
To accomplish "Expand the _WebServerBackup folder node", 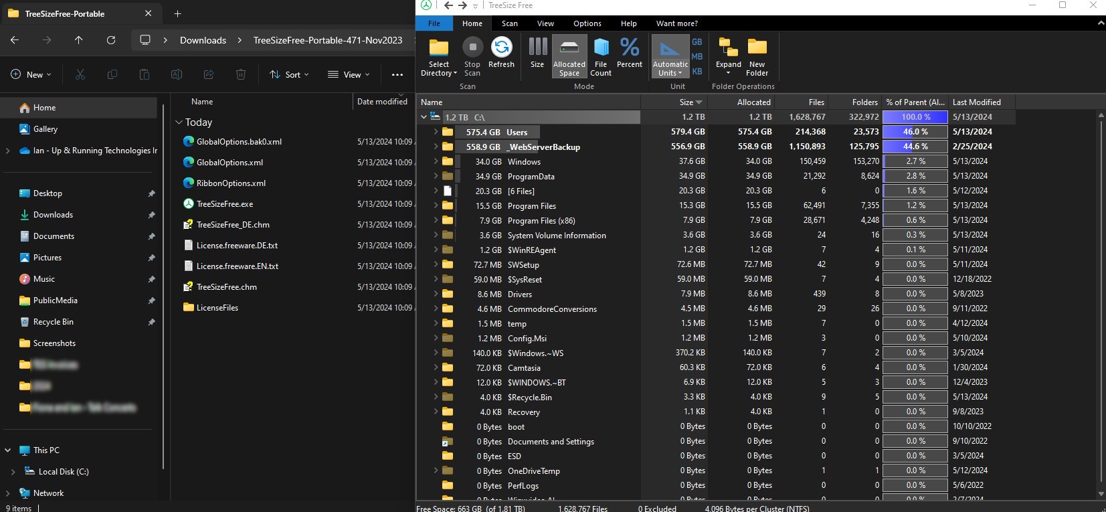I will click(436, 147).
